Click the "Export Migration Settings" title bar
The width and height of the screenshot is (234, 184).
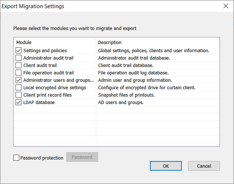tap(93, 6)
